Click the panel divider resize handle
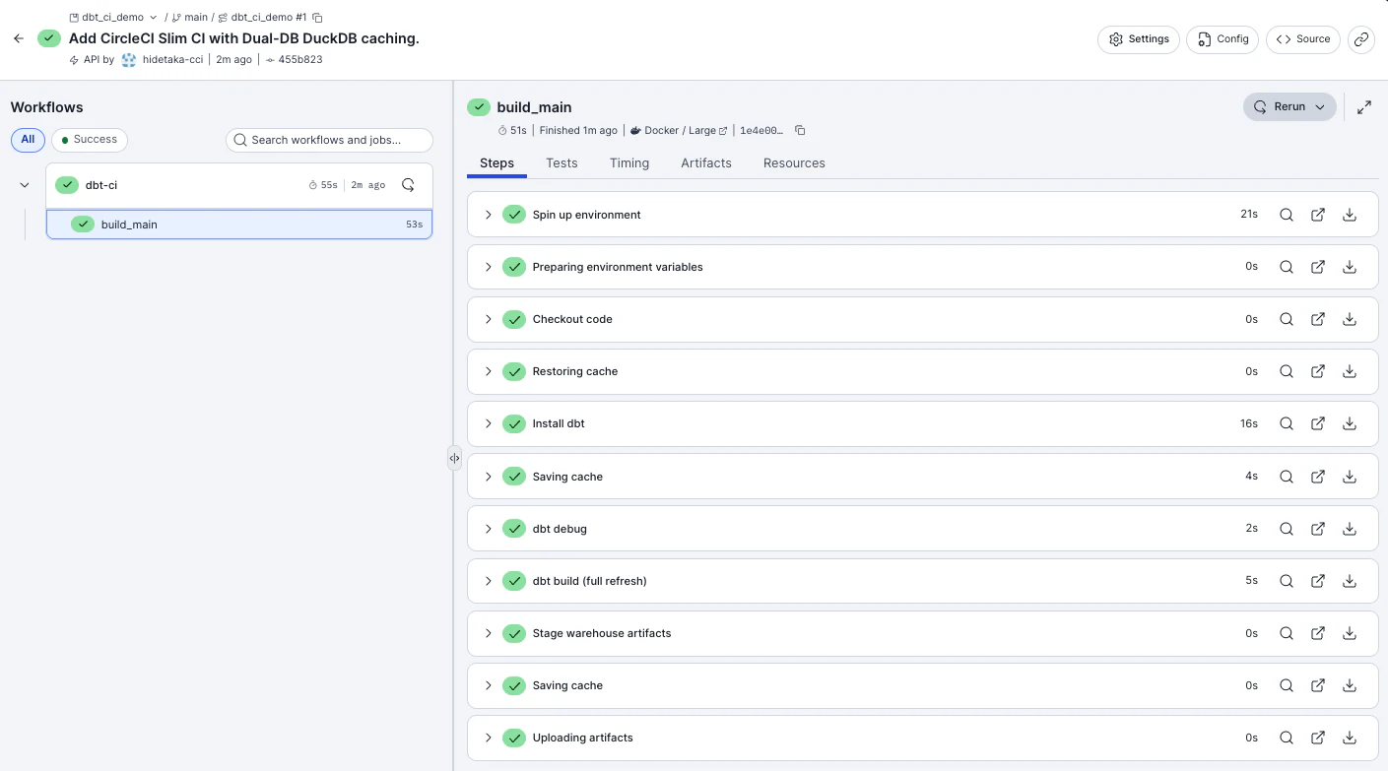The image size is (1388, 771). (x=454, y=458)
